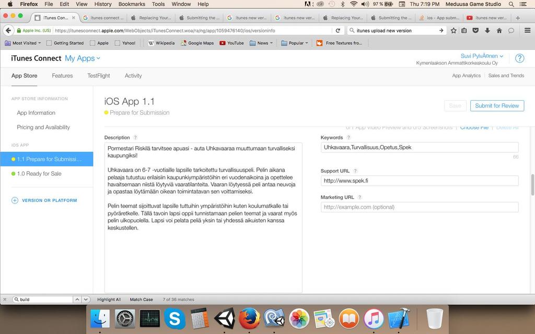
Task: Click the Firefox back arrow button
Action: coord(8,30)
